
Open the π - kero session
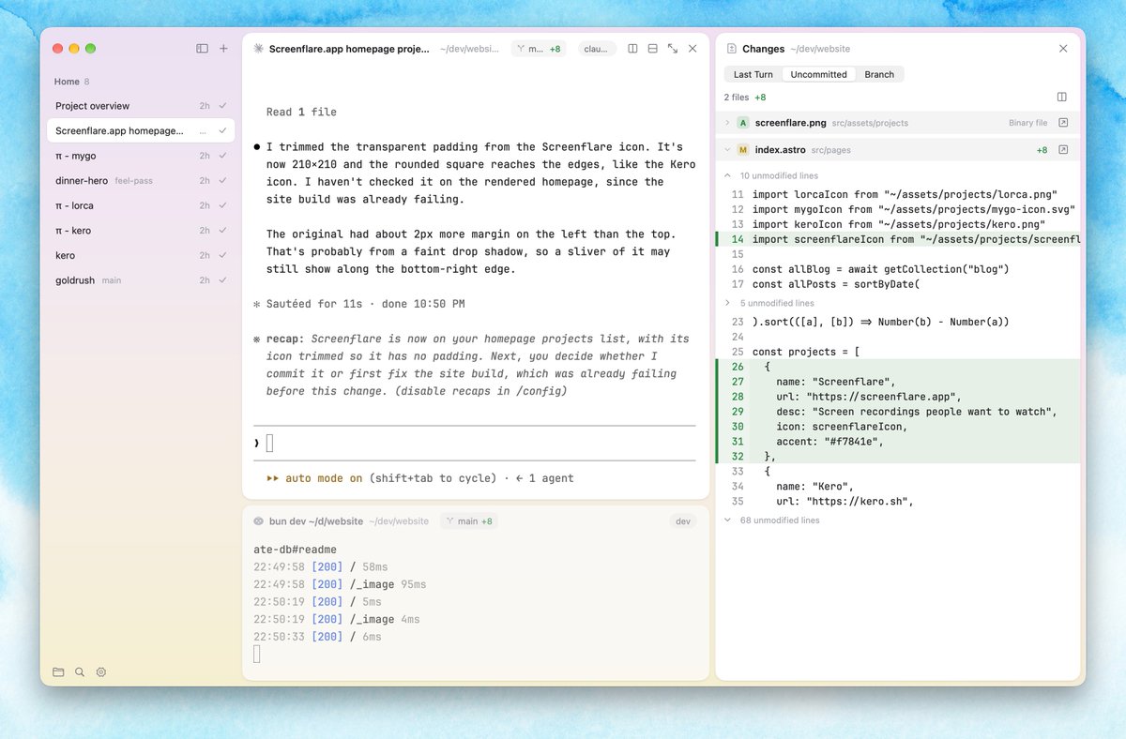coord(141,230)
